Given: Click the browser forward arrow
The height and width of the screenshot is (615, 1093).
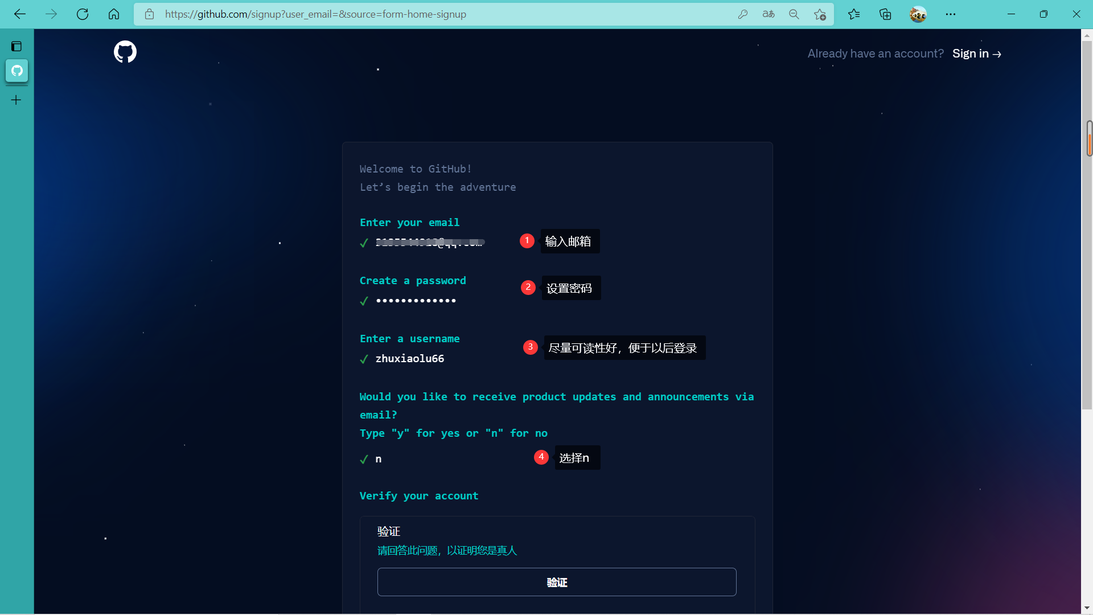Looking at the screenshot, I should coord(51,14).
